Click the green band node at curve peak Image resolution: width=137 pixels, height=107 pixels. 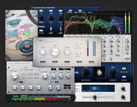pos(100,19)
